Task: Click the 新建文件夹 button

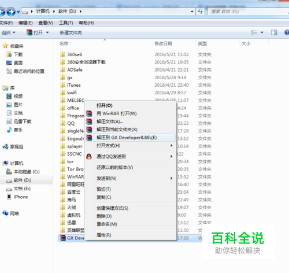Action: (71, 32)
